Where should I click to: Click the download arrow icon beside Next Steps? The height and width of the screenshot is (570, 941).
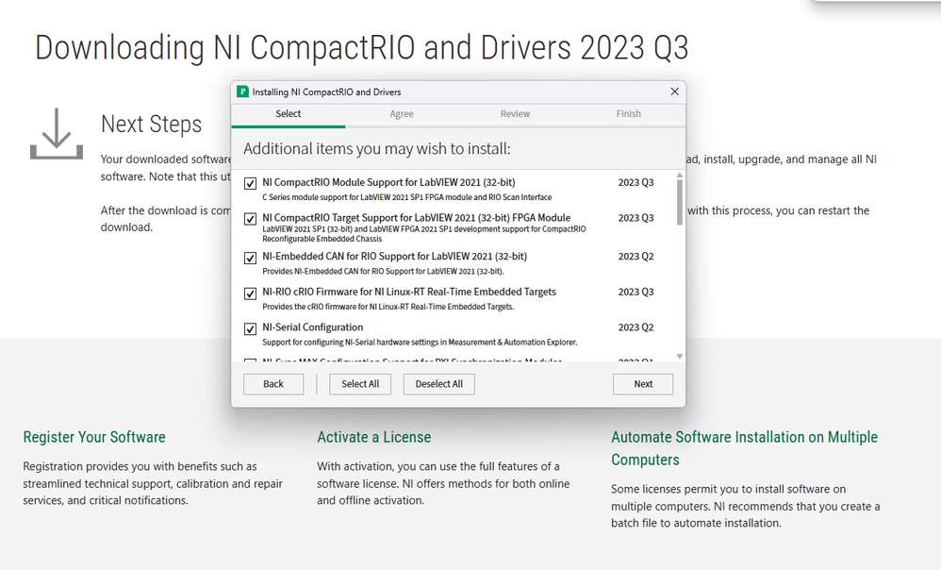coord(57,134)
